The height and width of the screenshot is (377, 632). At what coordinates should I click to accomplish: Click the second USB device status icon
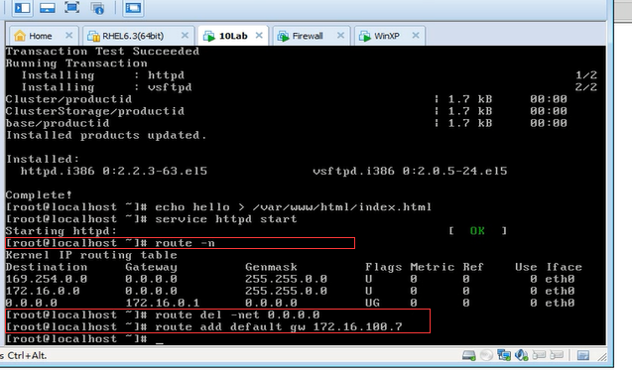point(557,355)
